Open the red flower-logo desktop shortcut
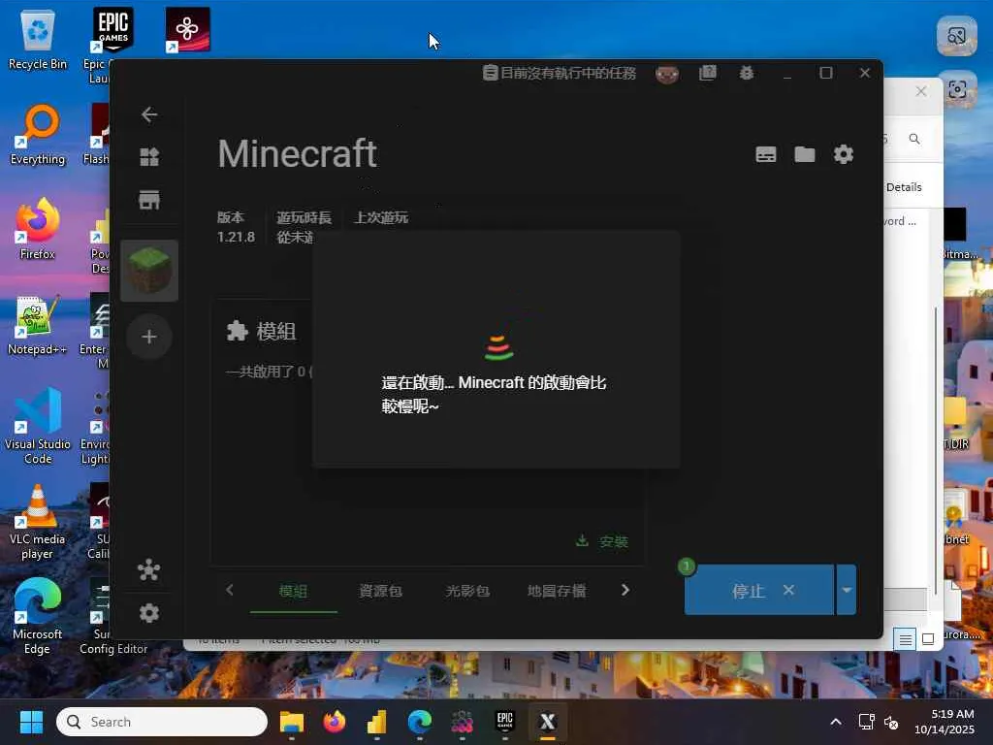993x745 pixels. [x=187, y=30]
